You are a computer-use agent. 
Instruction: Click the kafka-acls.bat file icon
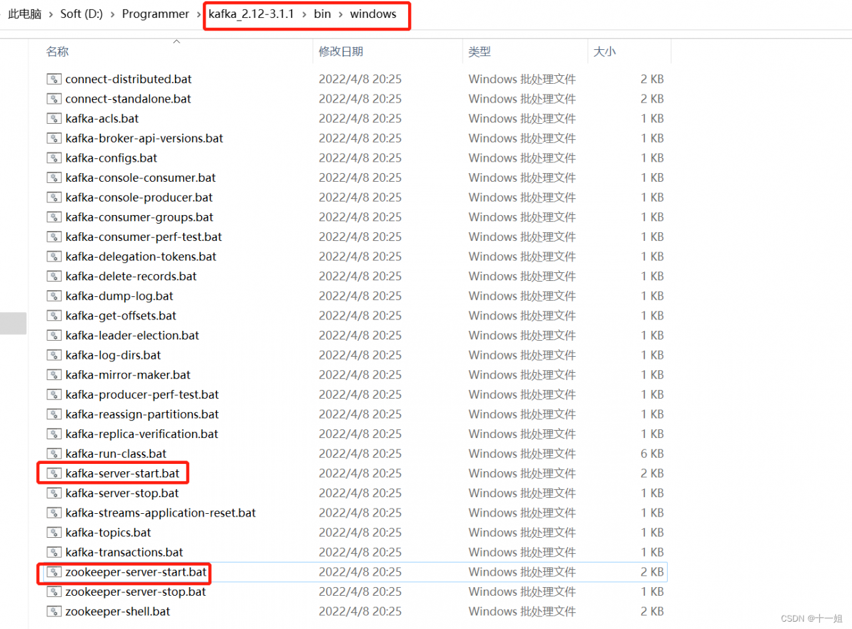tap(54, 118)
